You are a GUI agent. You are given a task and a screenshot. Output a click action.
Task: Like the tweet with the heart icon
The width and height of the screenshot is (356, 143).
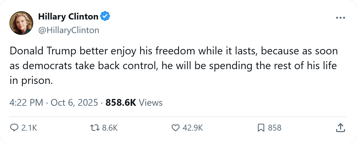click(176, 128)
